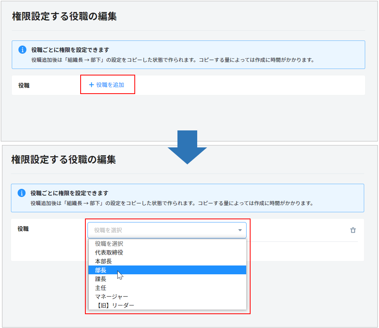Pick the 【旧】リーダー option
379x328 pixels.
[x=114, y=305]
